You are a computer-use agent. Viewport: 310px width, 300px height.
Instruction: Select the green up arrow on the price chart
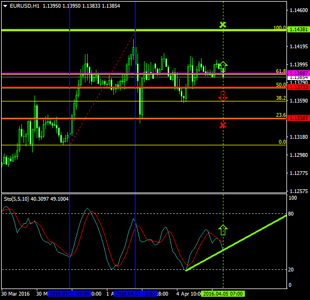click(x=223, y=66)
